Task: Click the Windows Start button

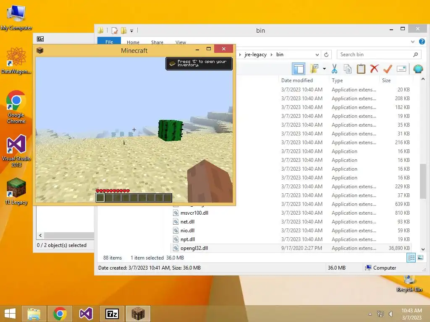Action: [x=10, y=314]
